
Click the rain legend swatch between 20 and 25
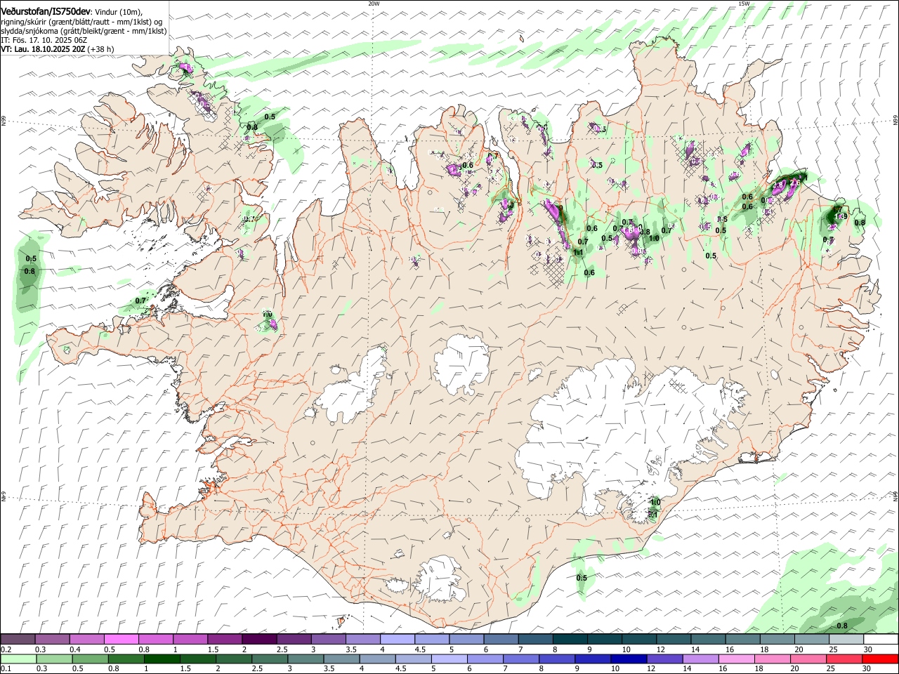pyautogui.click(x=808, y=659)
